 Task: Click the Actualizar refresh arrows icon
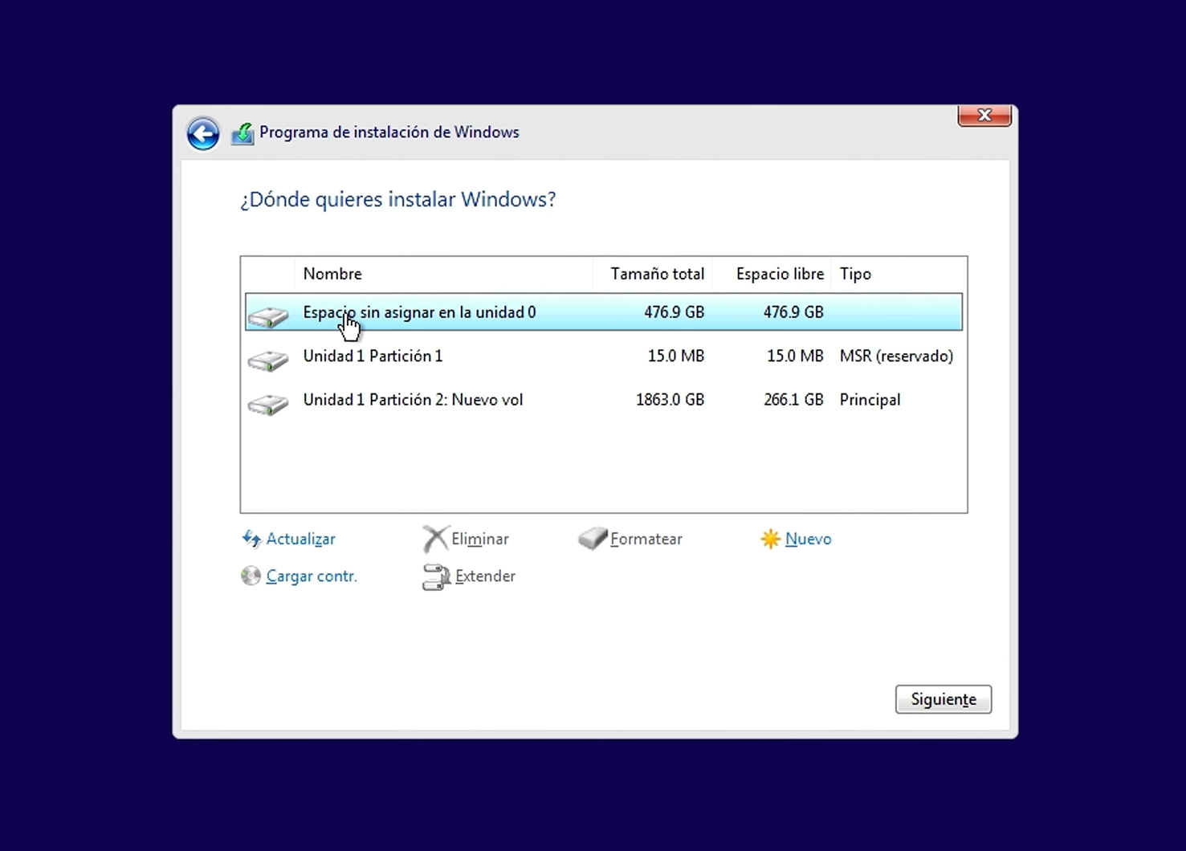251,539
